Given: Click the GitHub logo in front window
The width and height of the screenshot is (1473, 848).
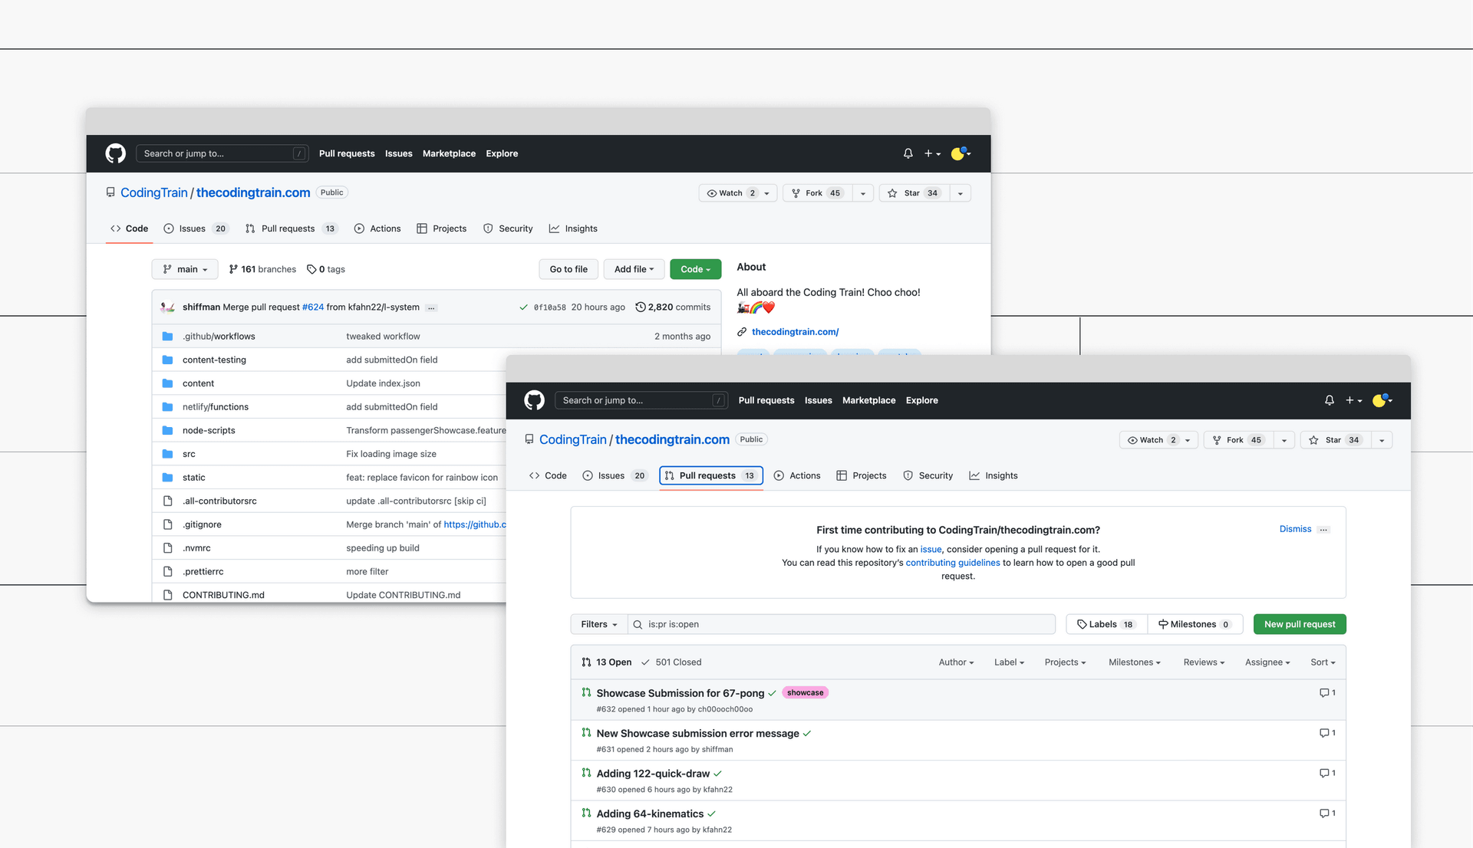Looking at the screenshot, I should [534, 400].
